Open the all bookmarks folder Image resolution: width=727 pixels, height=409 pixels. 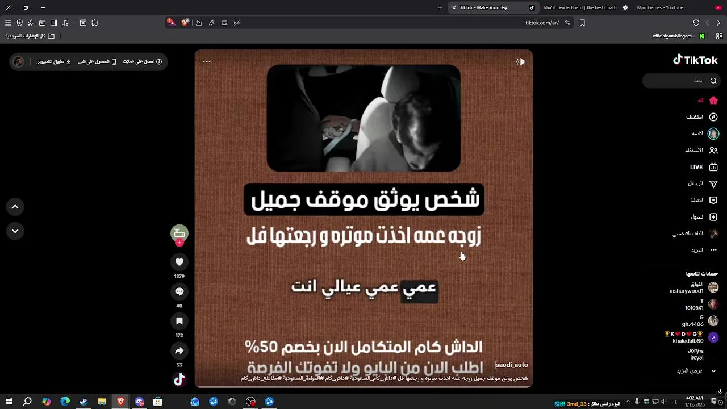[x=30, y=36]
